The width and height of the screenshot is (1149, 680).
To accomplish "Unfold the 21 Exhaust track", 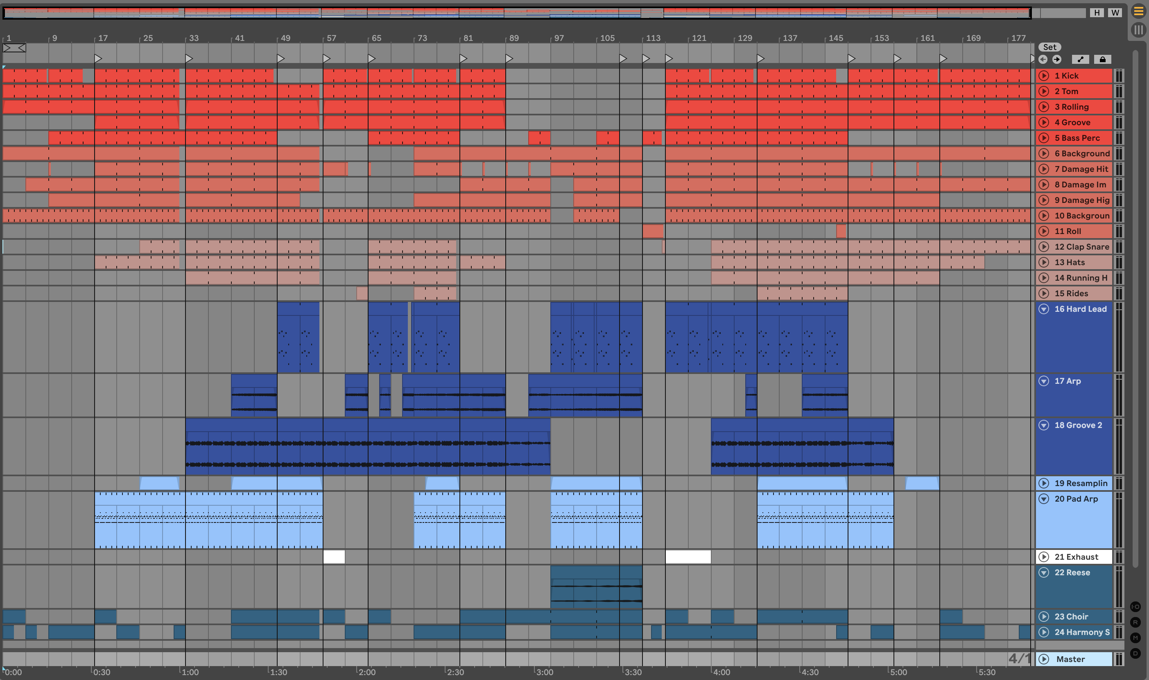I will (1044, 557).
